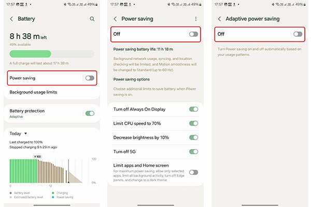Image resolution: width=311 pixels, height=207 pixels.
Task: Switch on Adaptive power saving toggle
Action: pos(297,34)
